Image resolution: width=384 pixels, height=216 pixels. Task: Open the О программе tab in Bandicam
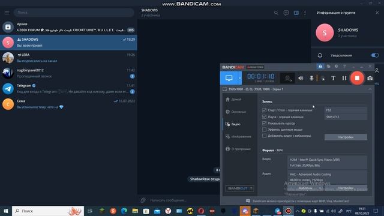pyautogui.click(x=238, y=149)
